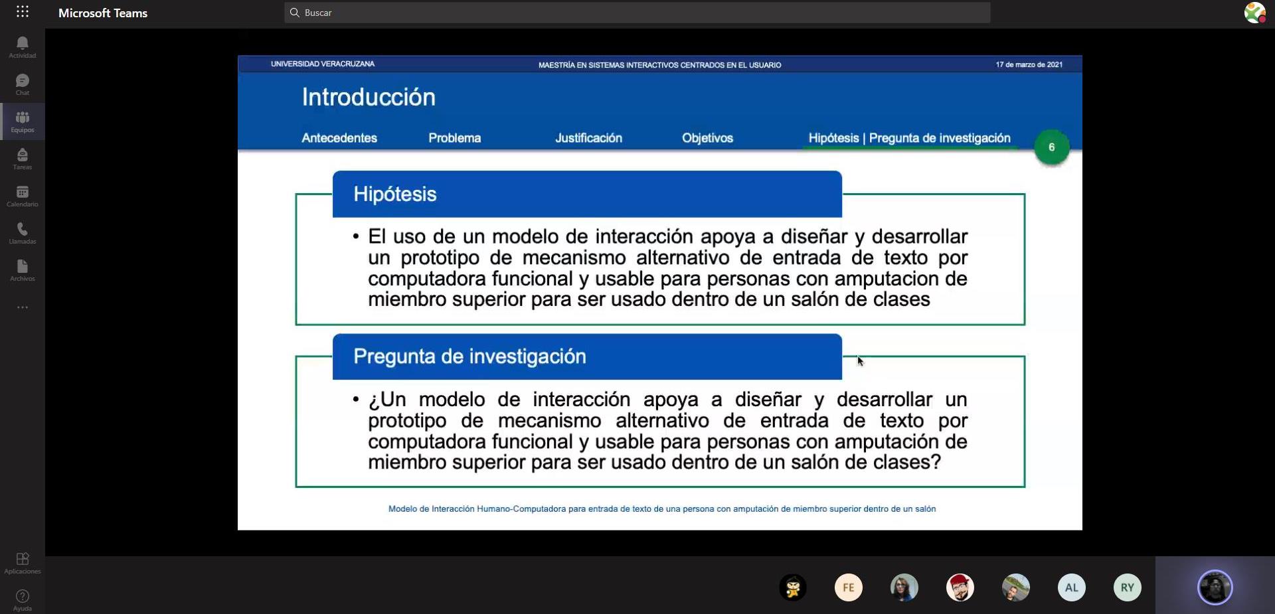This screenshot has width=1275, height=614.
Task: Open the Calendario view
Action: tap(22, 196)
